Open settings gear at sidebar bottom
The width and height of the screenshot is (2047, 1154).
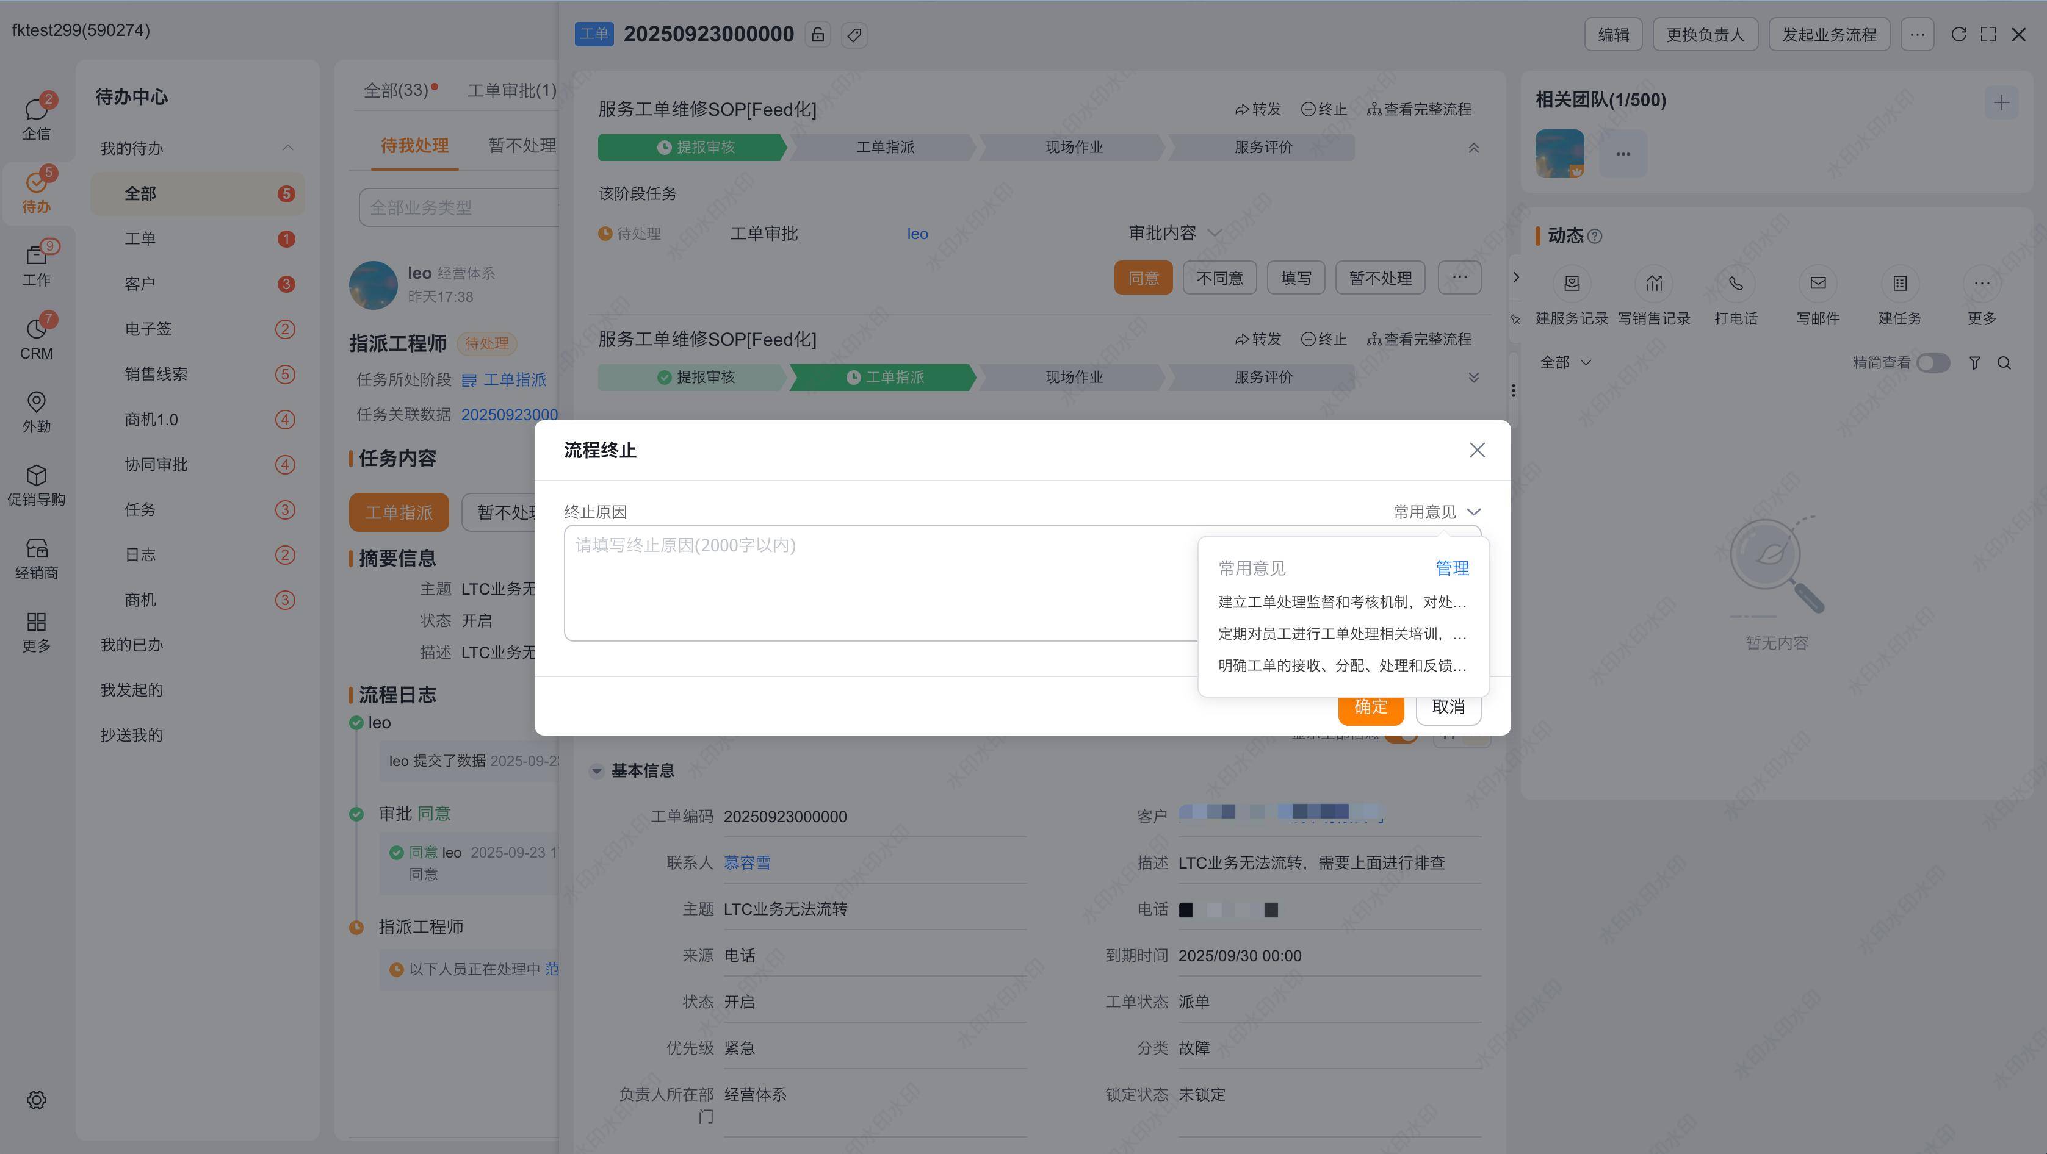[x=36, y=1100]
